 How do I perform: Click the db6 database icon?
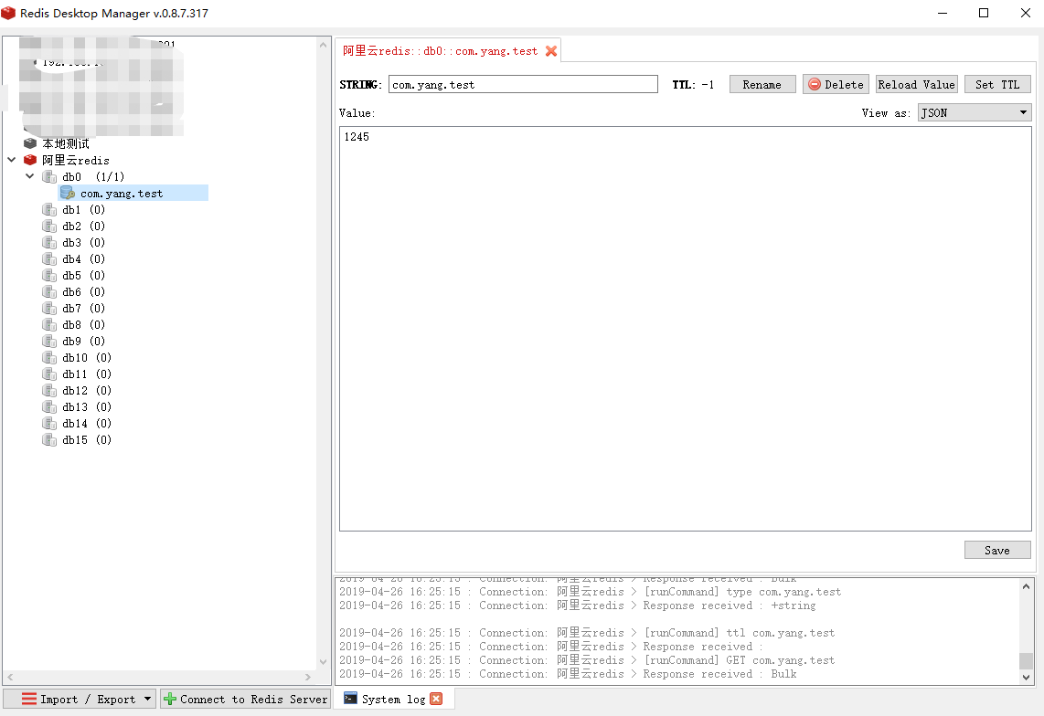point(49,291)
